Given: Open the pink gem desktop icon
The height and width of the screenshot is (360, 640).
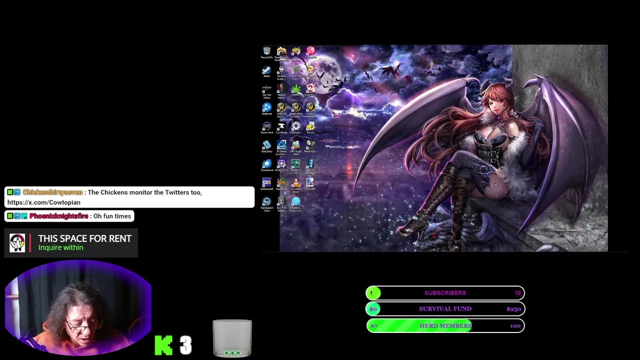Looking at the screenshot, I should click(310, 53).
